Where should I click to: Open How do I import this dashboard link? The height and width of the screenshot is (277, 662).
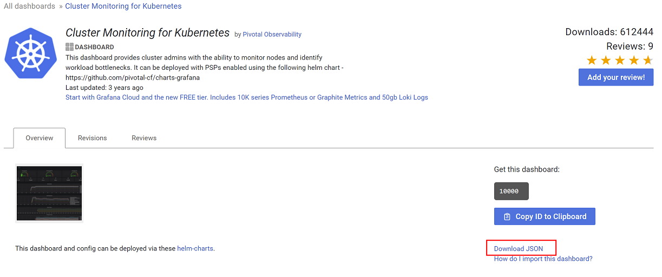click(543, 259)
